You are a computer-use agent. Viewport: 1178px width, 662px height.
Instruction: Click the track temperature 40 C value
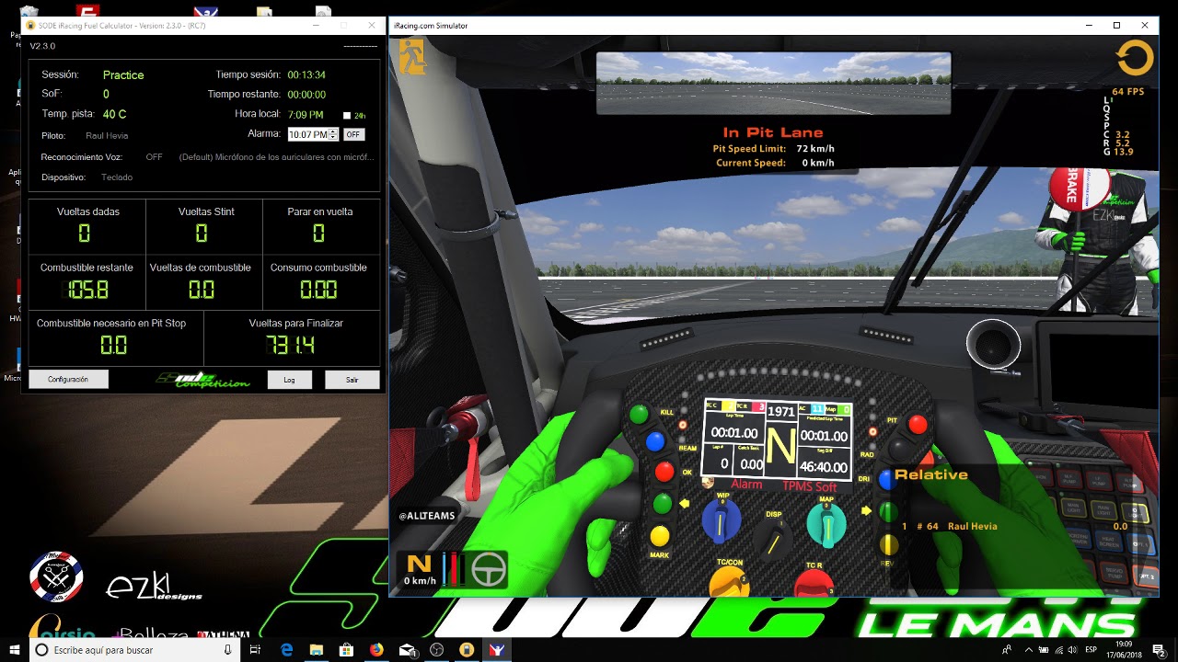[114, 114]
